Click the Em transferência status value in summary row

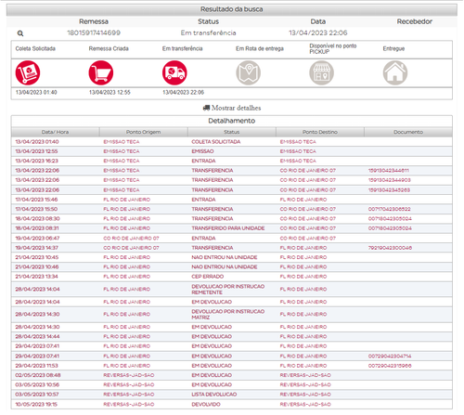click(209, 32)
